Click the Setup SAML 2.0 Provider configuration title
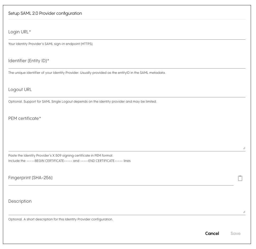 point(45,13)
